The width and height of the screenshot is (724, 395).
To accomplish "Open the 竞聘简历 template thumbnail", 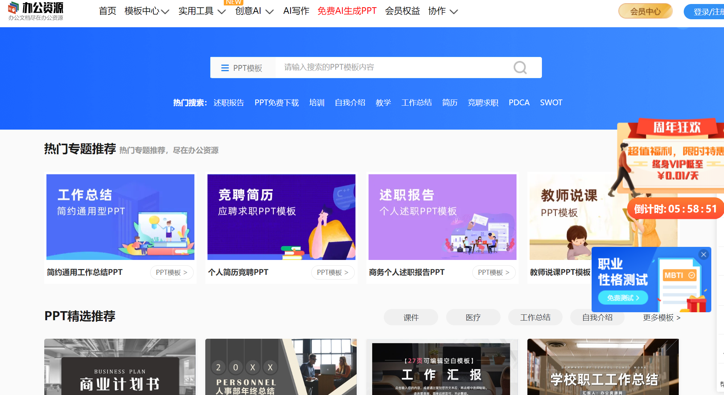I will [281, 217].
